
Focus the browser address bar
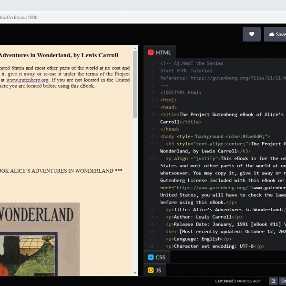pyautogui.click(x=95, y=17)
